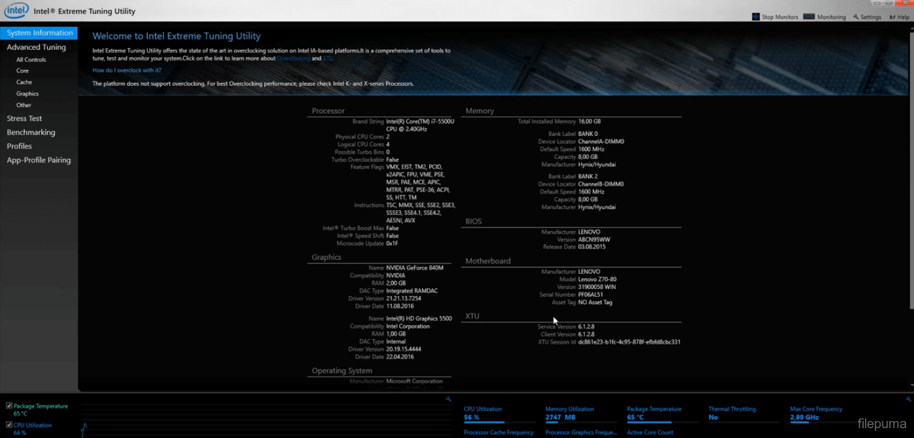The height and width of the screenshot is (438, 914).
Task: Open Benchmarking from the sidebar
Action: (x=31, y=132)
